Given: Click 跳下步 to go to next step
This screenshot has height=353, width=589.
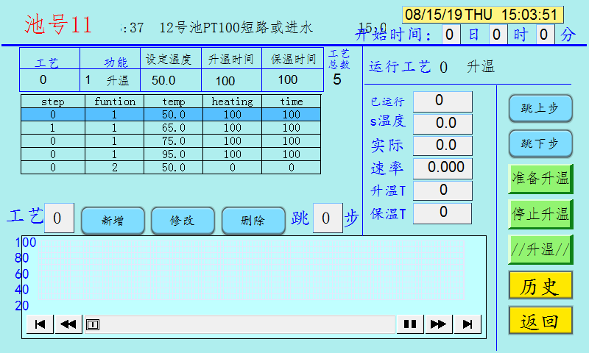Looking at the screenshot, I should pos(540,143).
